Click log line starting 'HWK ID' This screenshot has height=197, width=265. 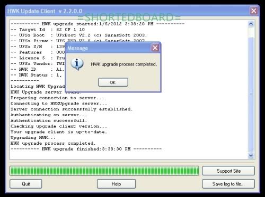[x=37, y=69]
